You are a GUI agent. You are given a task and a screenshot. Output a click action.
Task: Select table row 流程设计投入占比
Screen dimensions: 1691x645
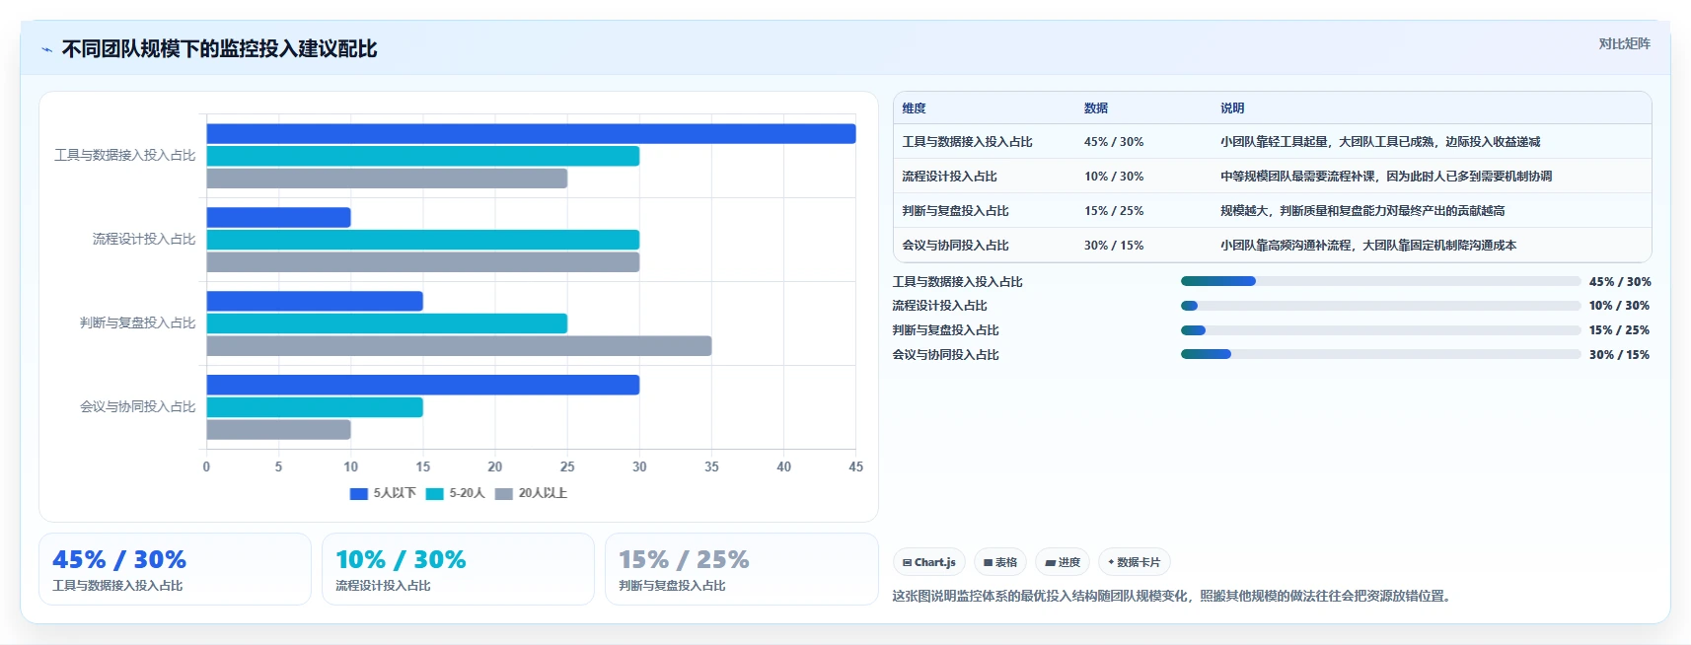tap(1272, 177)
